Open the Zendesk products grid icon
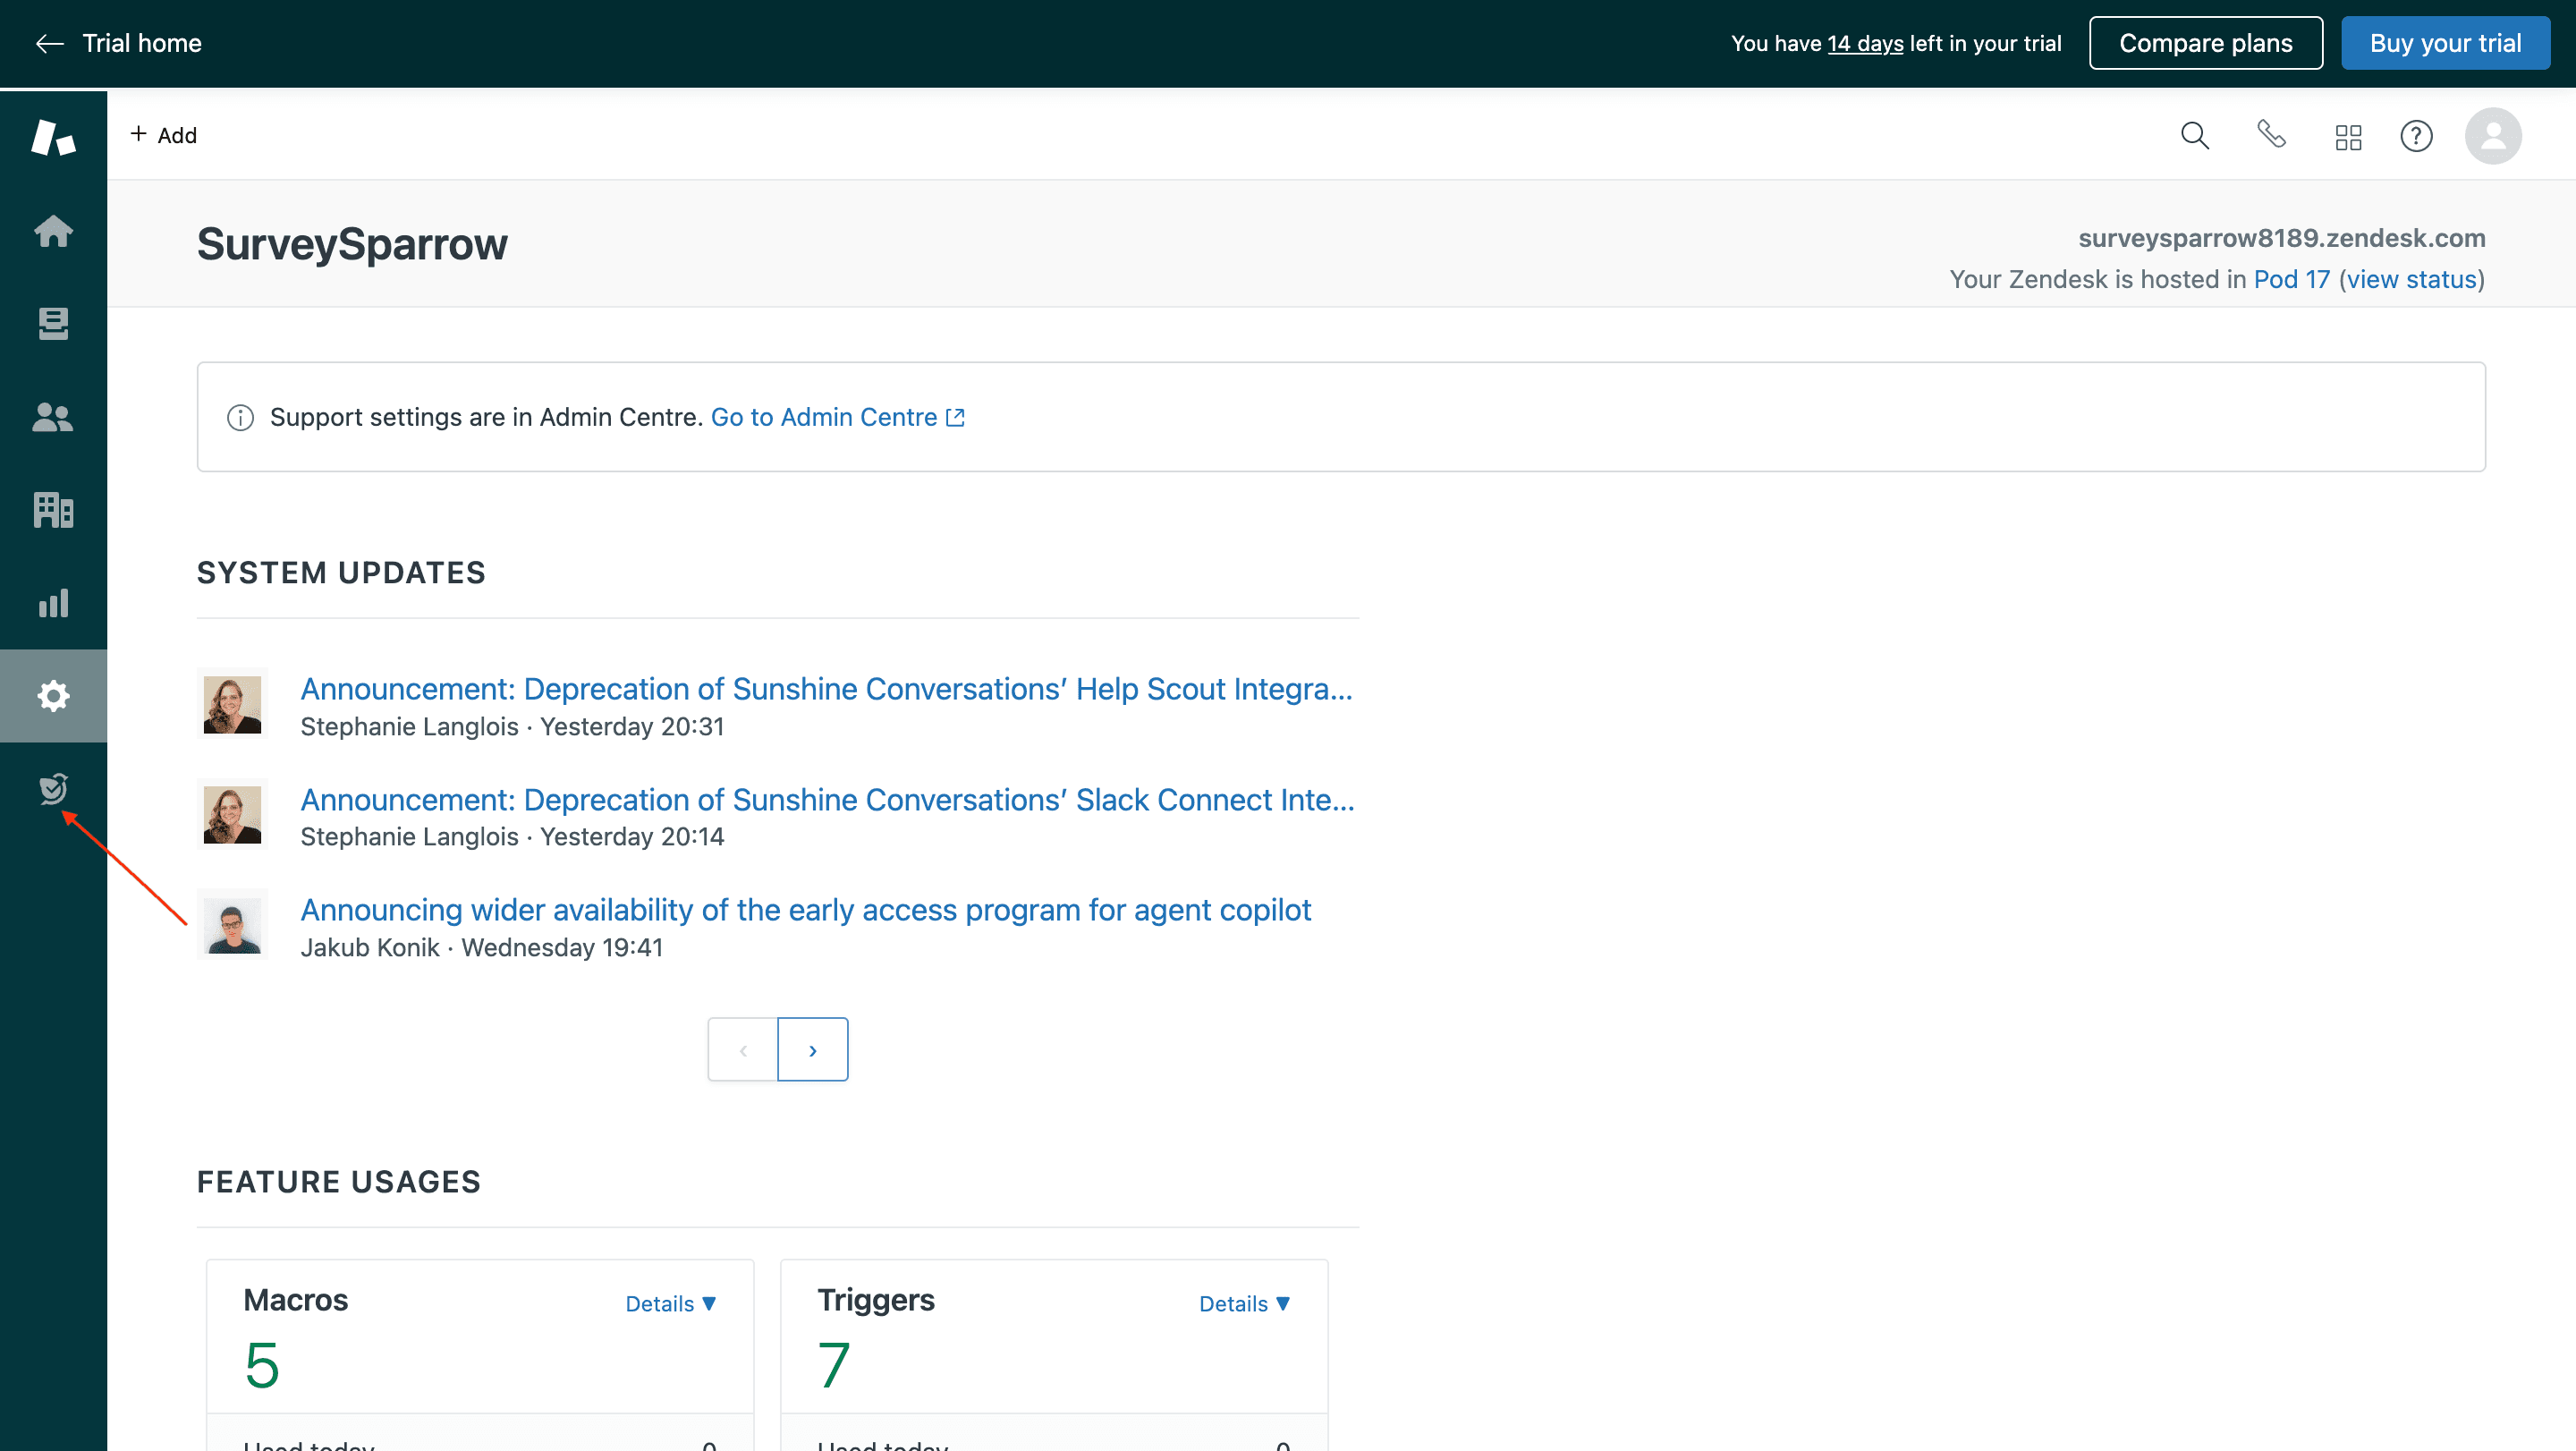This screenshot has width=2576, height=1451. pyautogui.click(x=2348, y=136)
